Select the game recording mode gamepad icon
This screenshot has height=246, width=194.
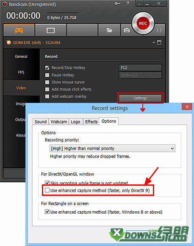19,30
